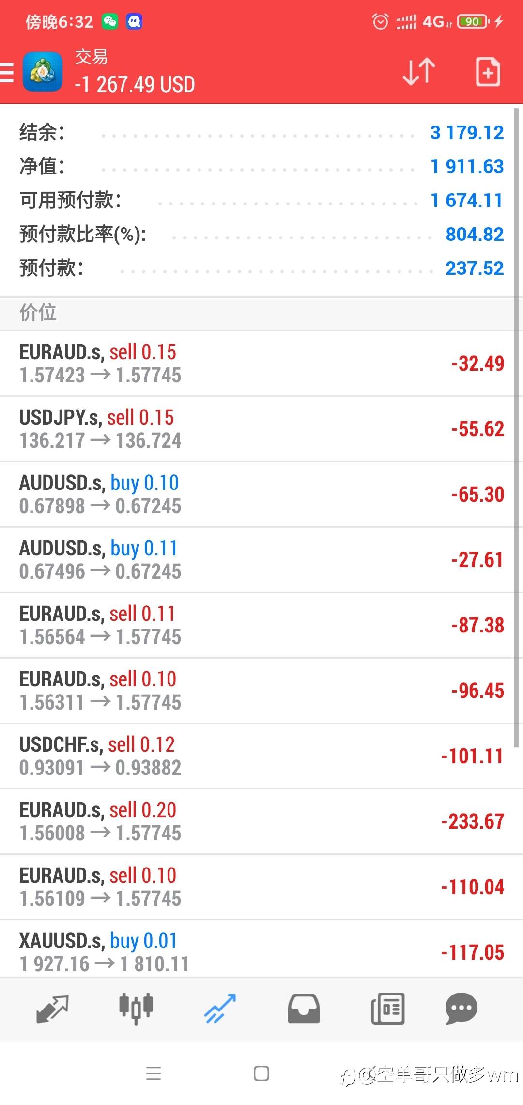
Task: Open the XAUUSD.s buy 0.01 position
Action: [x=257, y=951]
